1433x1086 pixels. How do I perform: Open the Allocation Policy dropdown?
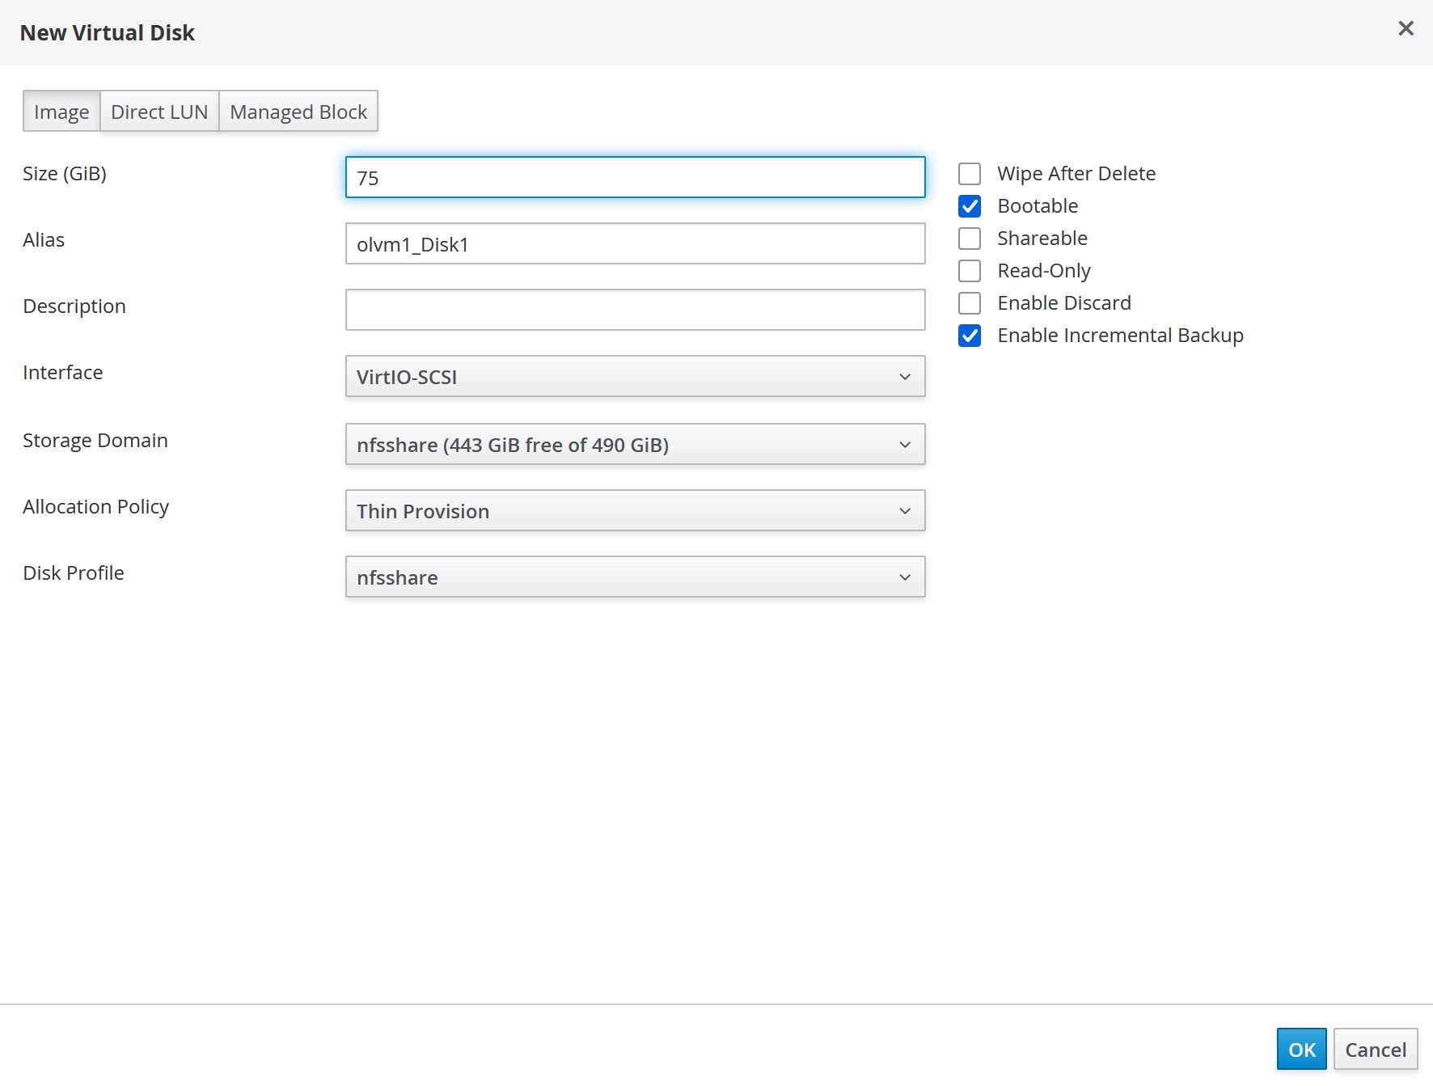635,510
